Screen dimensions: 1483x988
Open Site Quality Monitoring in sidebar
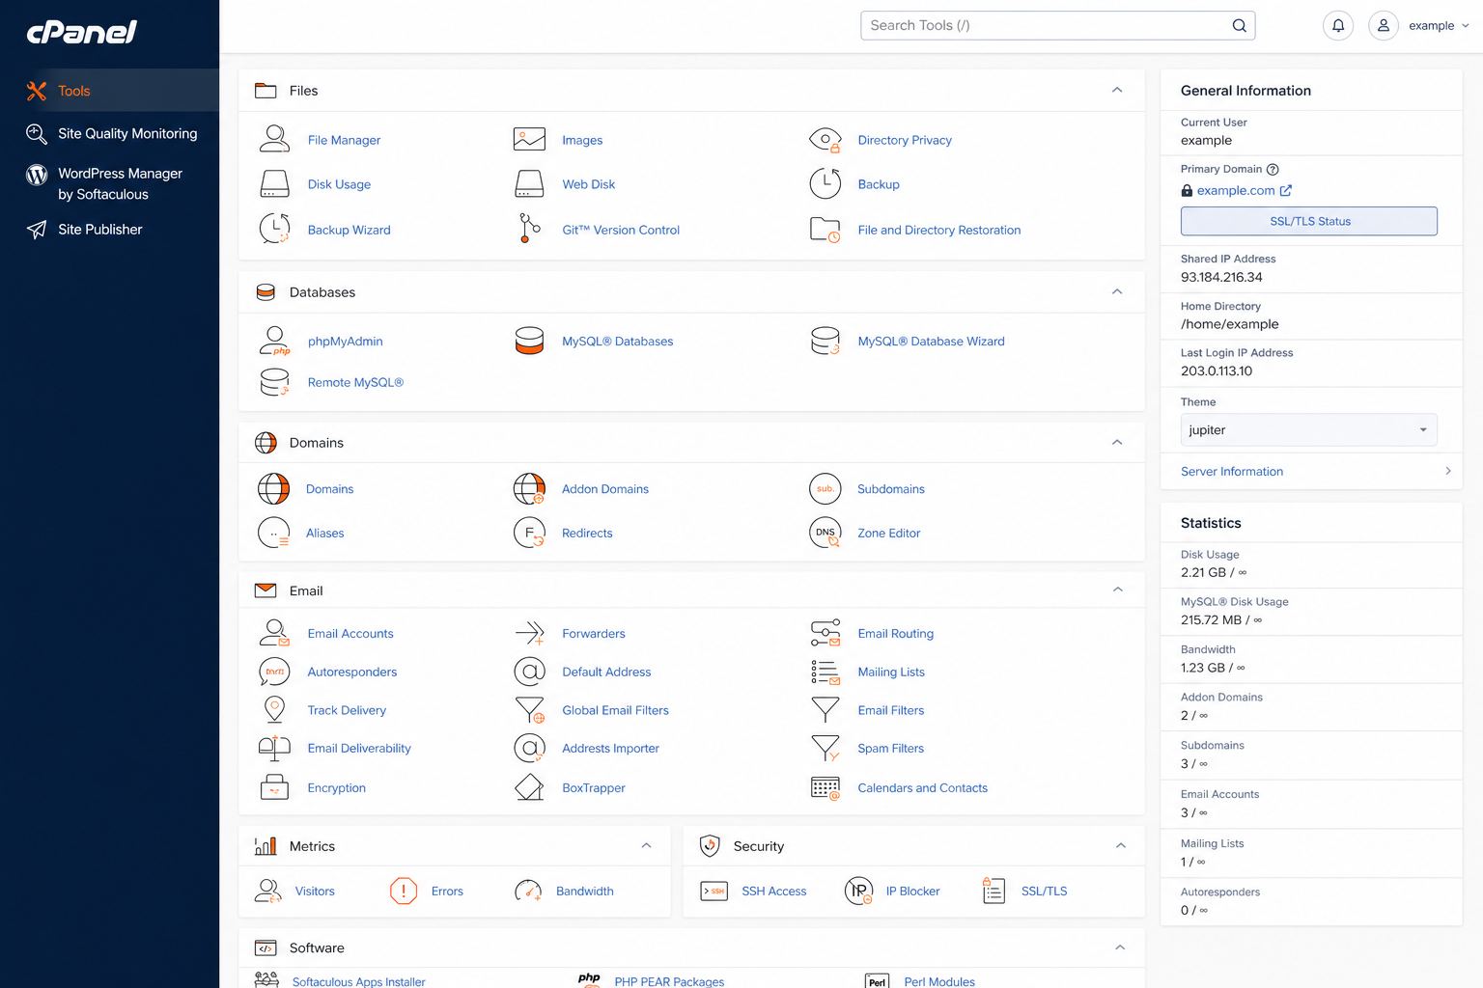(110, 133)
